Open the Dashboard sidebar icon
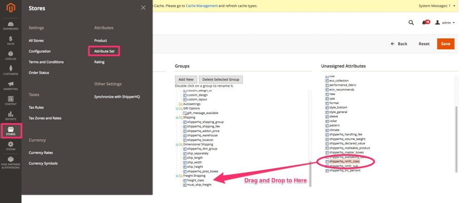 10,26
